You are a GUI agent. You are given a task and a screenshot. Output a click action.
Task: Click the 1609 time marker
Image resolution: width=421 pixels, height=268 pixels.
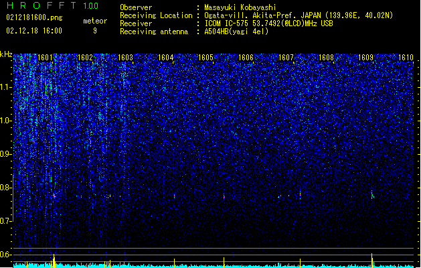pyautogui.click(x=366, y=58)
